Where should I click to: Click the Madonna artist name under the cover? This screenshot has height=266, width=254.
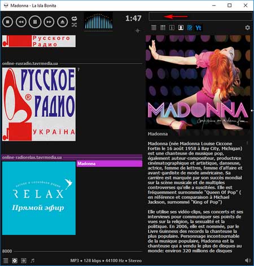click(157, 134)
